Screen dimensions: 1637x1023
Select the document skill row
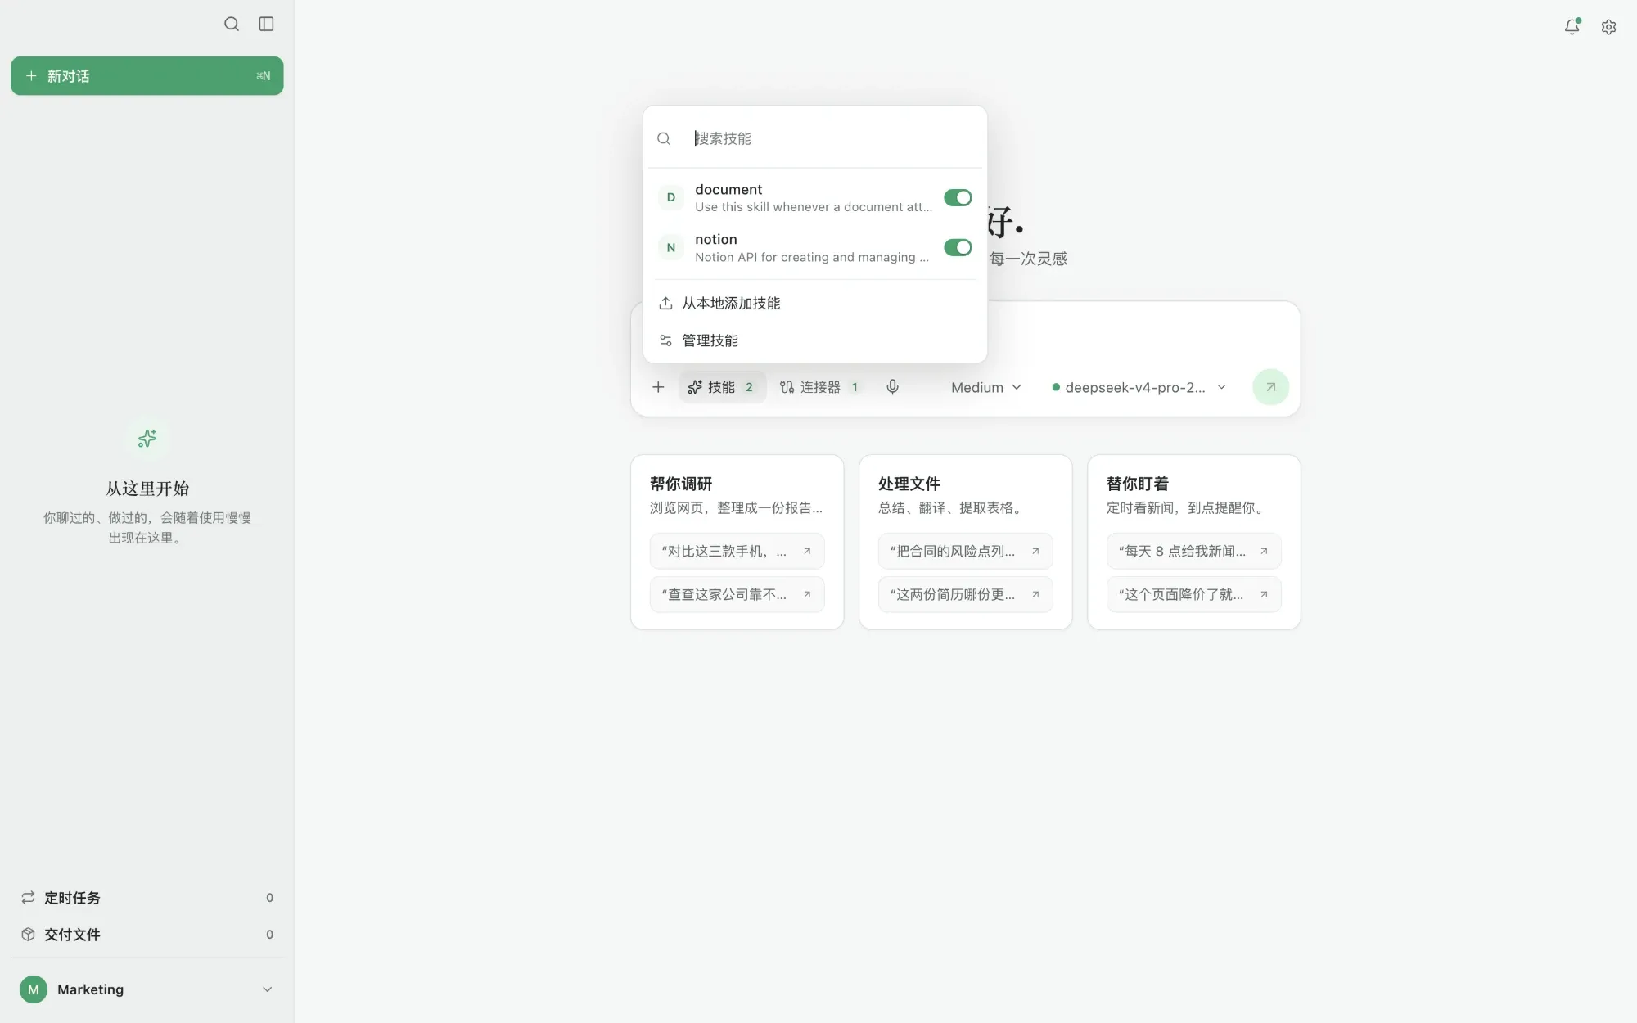click(x=814, y=197)
